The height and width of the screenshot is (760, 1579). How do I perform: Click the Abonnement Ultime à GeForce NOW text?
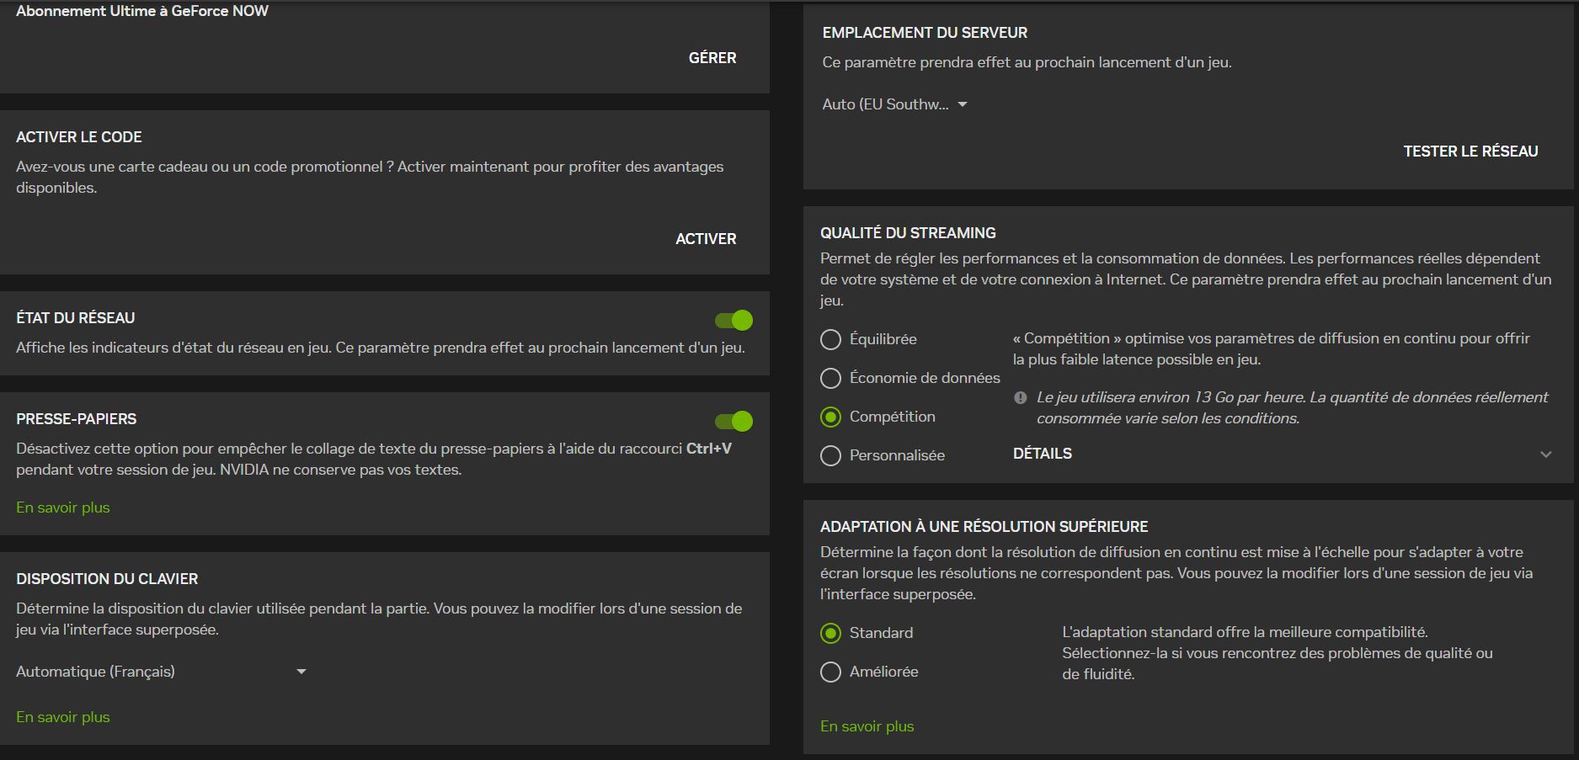[142, 11]
